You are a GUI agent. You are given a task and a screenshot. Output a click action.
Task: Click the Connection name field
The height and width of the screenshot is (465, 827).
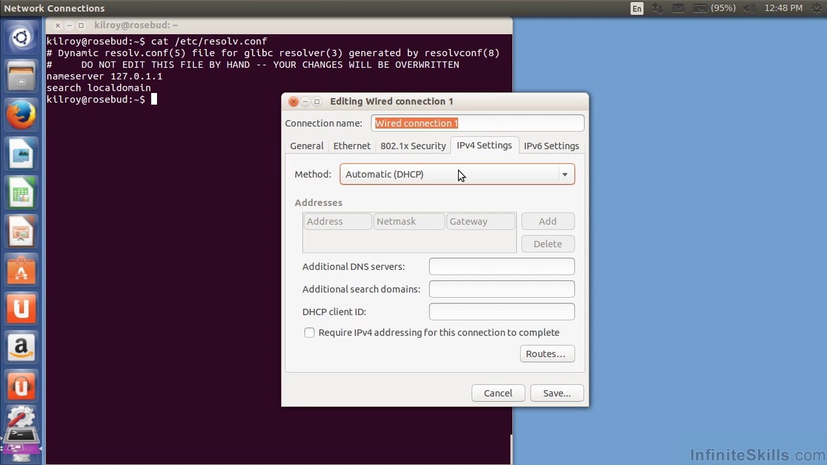pyautogui.click(x=477, y=123)
